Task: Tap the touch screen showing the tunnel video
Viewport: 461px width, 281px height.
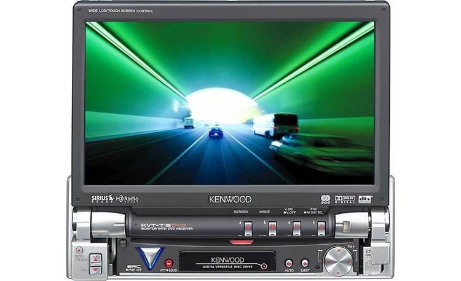Action: [229, 103]
